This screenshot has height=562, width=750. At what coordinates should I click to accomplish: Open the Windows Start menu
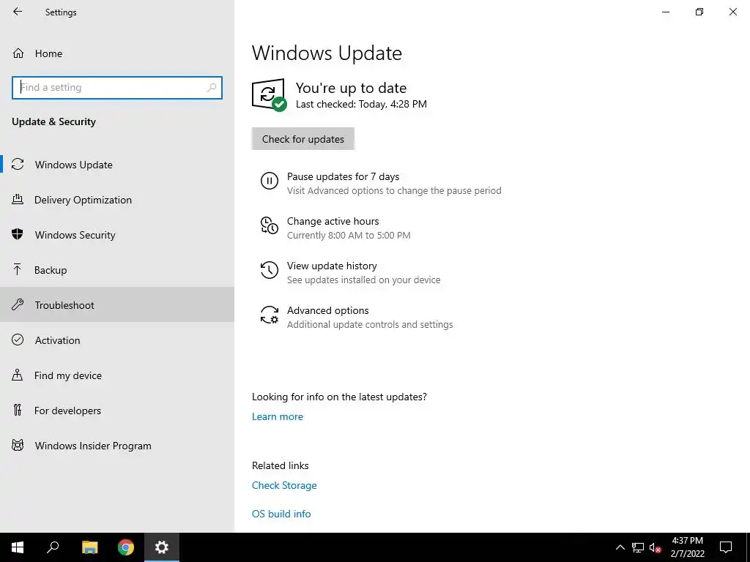coord(18,547)
